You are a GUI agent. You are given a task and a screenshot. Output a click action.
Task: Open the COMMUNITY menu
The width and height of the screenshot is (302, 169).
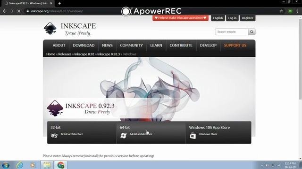[x=131, y=46]
